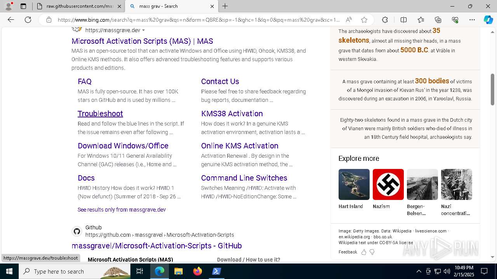The image size is (497, 279).
Task: Launch the Copilot sidebar icon
Action: 488,20
